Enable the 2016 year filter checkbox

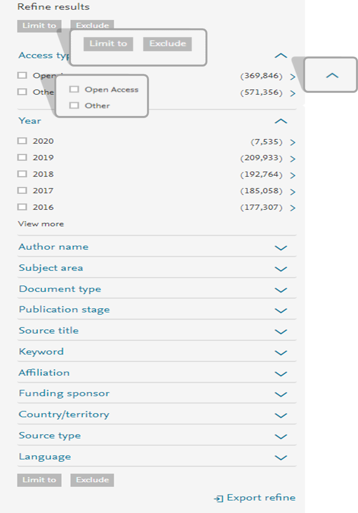(x=22, y=207)
